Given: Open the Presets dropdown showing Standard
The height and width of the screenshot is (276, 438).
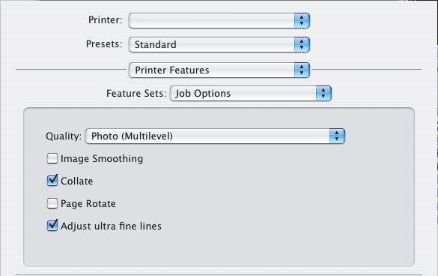Looking at the screenshot, I should pyautogui.click(x=219, y=44).
